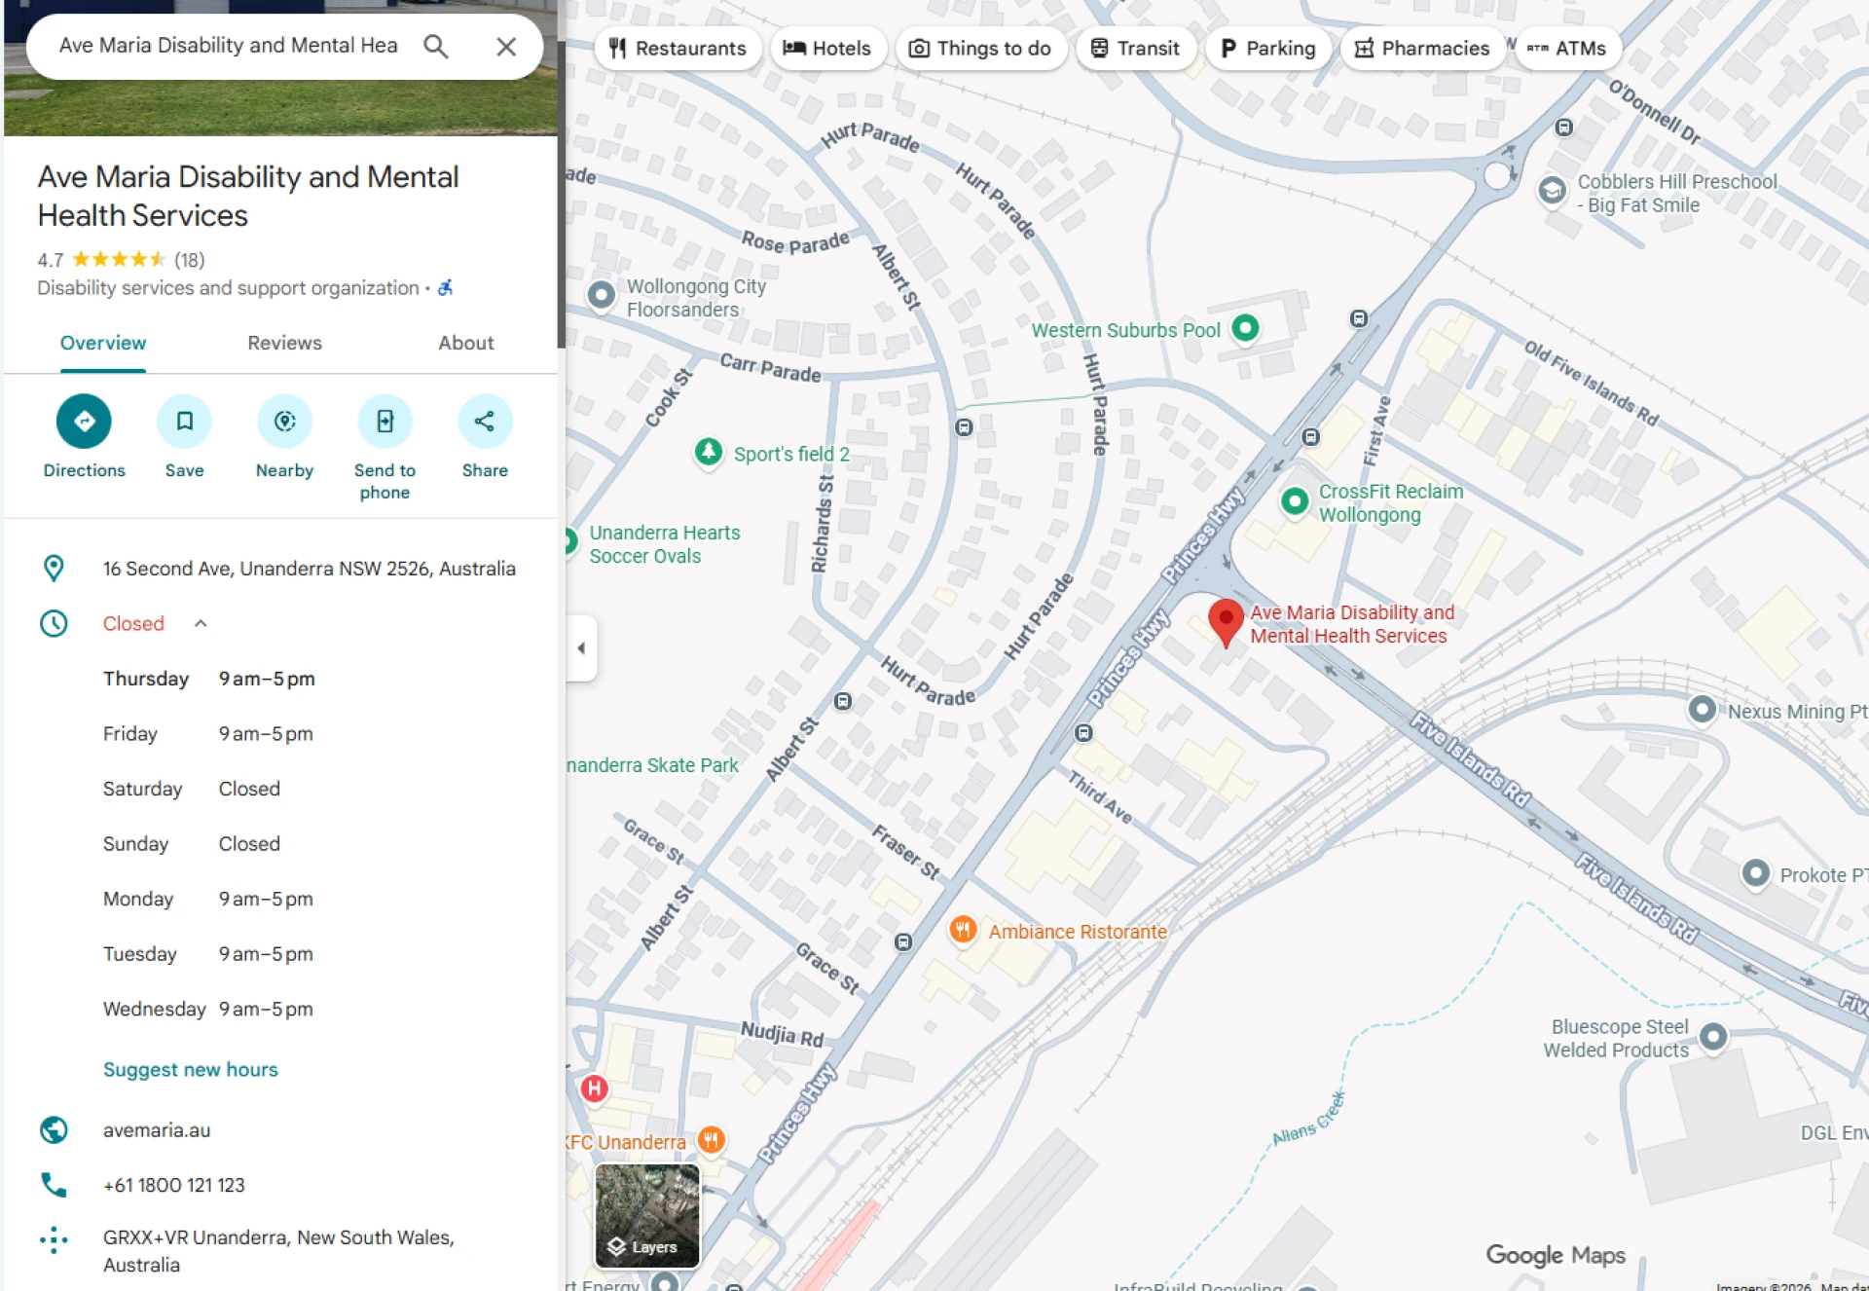Switch to the Reviews tab
Viewport: 1869px width, 1291px height.
click(284, 343)
